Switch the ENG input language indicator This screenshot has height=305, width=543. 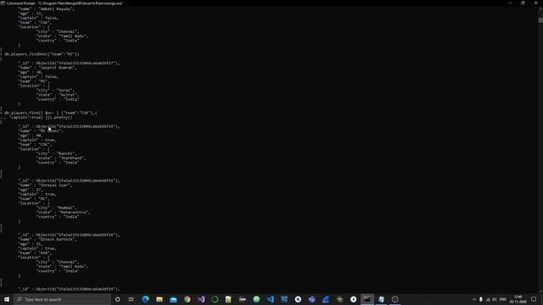point(503,299)
